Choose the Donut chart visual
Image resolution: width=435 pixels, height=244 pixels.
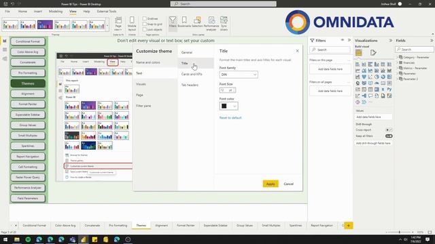tap(383, 77)
